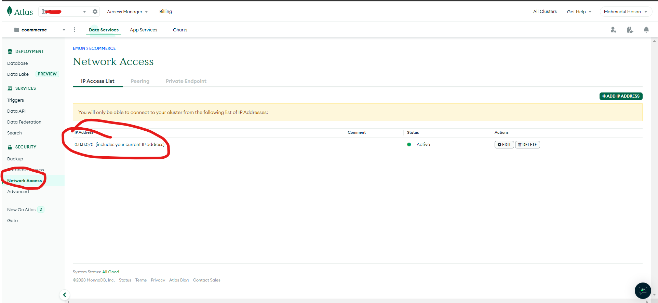Open New On Atlas in the sidebar
The width and height of the screenshot is (658, 303).
(x=21, y=210)
